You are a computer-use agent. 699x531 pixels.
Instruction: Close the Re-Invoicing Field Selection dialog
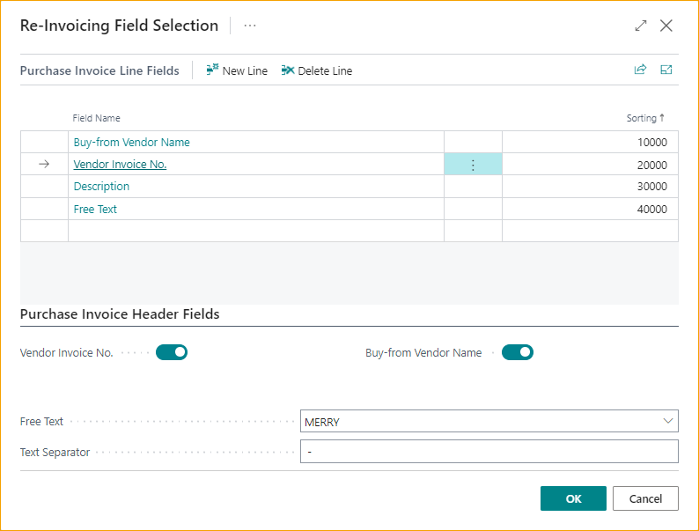point(666,26)
